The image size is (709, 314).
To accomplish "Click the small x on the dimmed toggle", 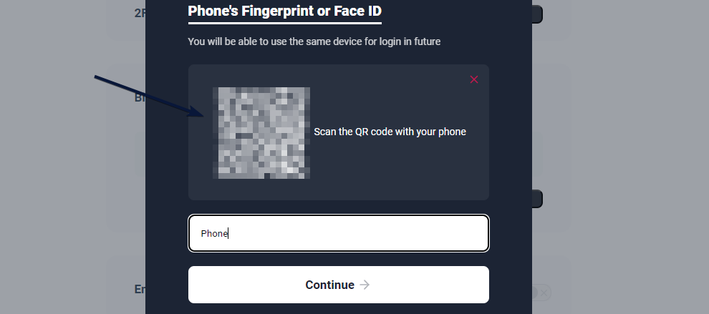I will point(545,292).
